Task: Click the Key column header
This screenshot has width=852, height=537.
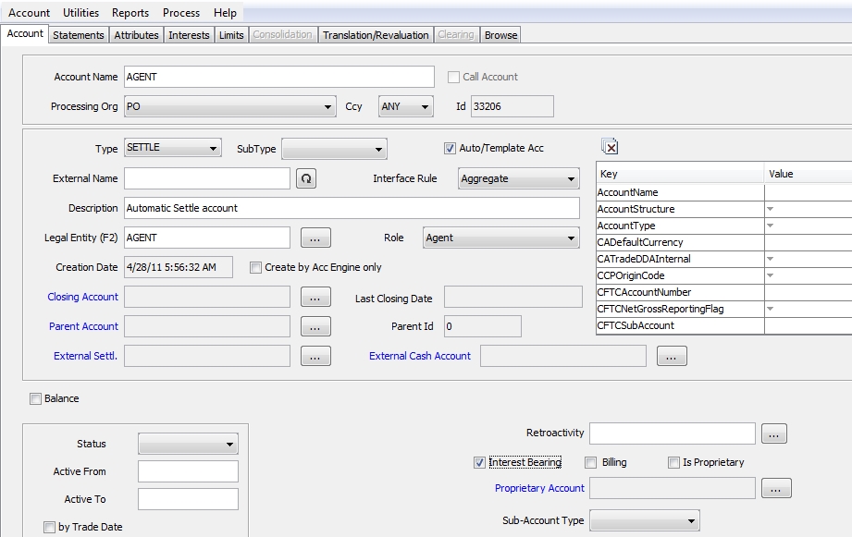Action: tap(680, 174)
